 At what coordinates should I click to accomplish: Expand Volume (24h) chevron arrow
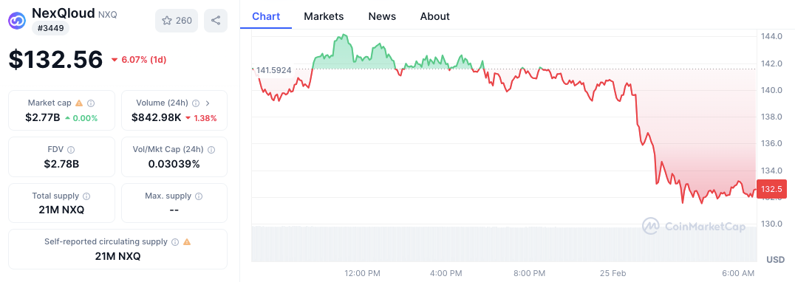click(x=208, y=103)
